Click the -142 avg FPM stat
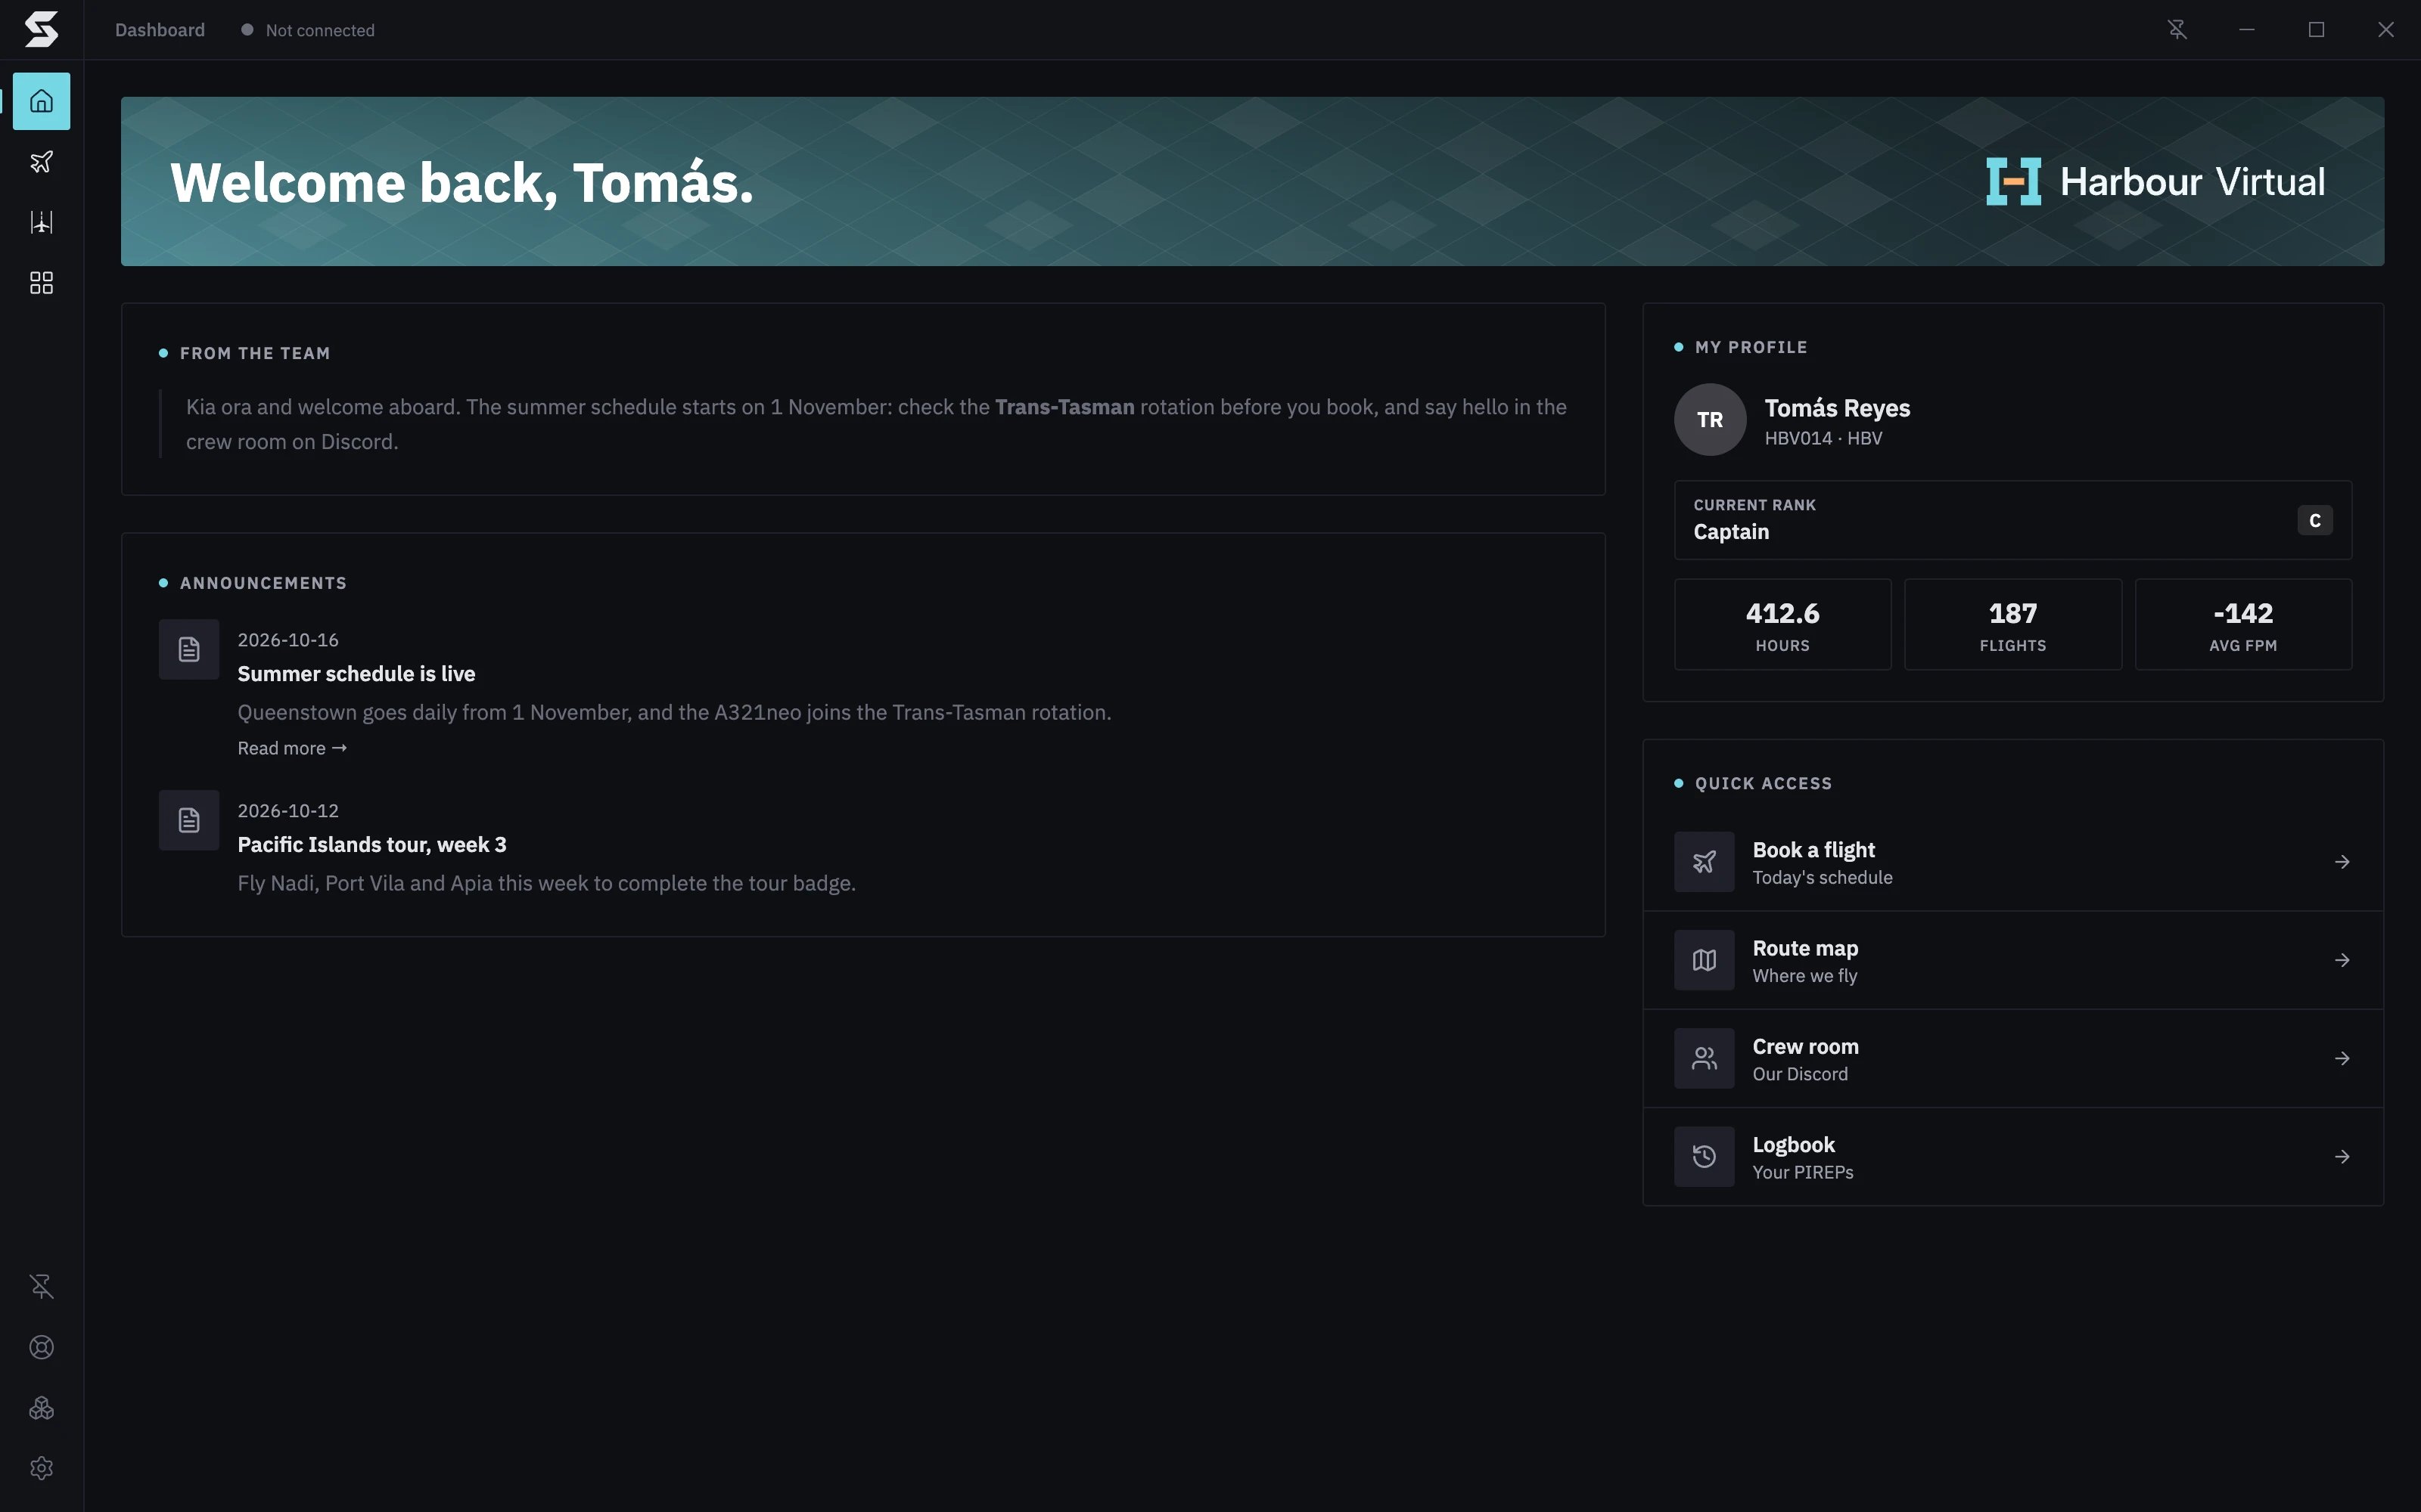2421x1512 pixels. pyautogui.click(x=2243, y=625)
